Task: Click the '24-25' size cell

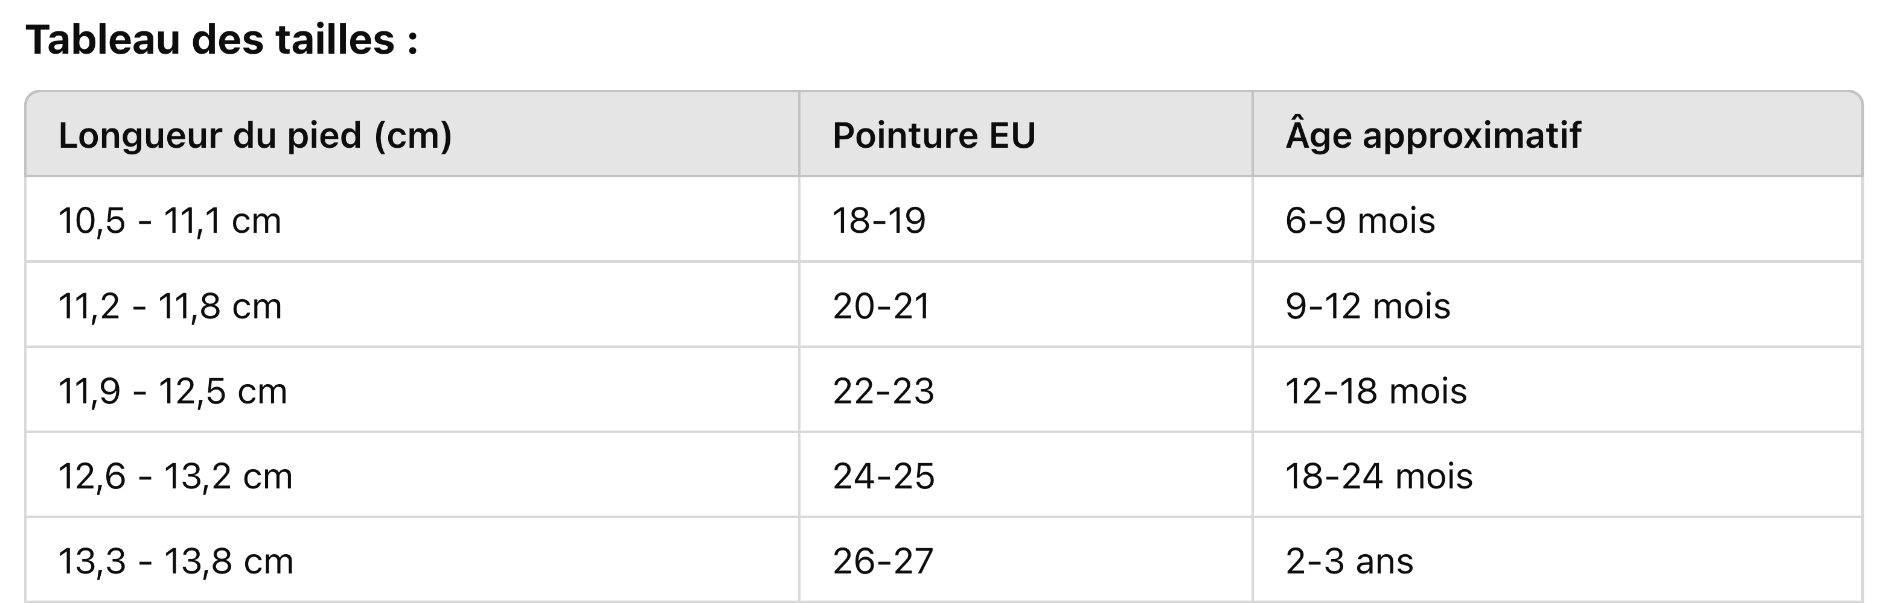Action: tap(1026, 475)
